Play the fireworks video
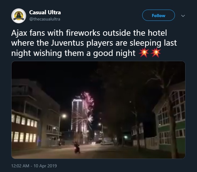 click(98, 110)
